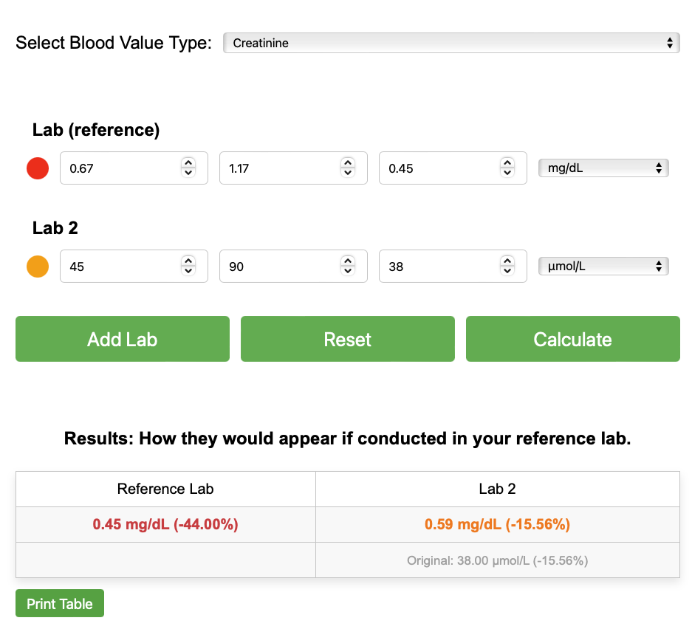
Task: Open the Select Blood Value Type dropdown
Action: point(451,43)
